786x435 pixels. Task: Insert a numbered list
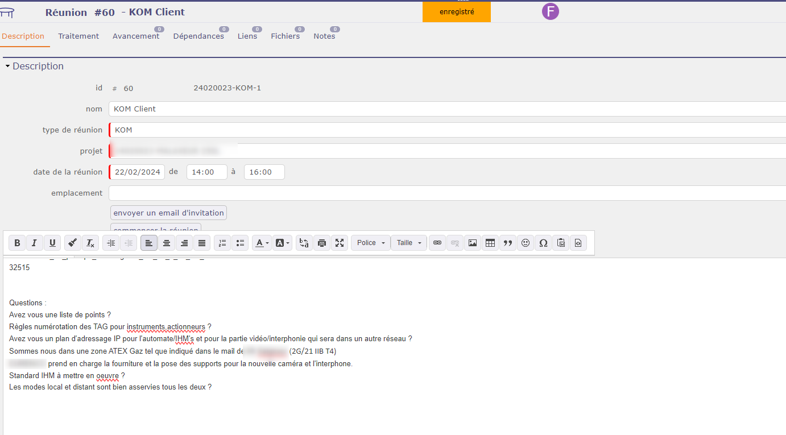(x=222, y=243)
